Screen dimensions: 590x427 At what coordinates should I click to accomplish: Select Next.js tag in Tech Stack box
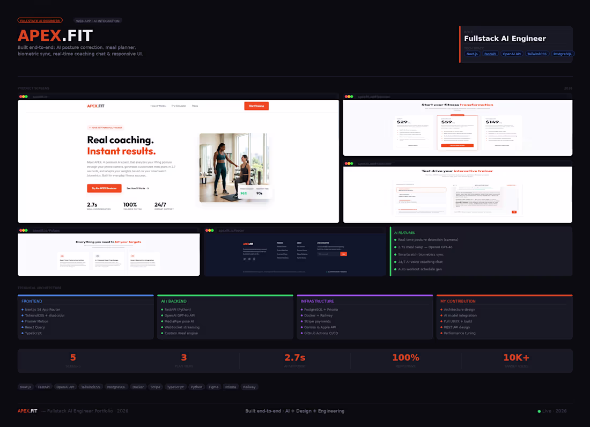pos(472,54)
